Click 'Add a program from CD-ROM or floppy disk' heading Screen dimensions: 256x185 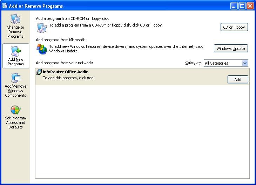pyautogui.click(x=72, y=18)
